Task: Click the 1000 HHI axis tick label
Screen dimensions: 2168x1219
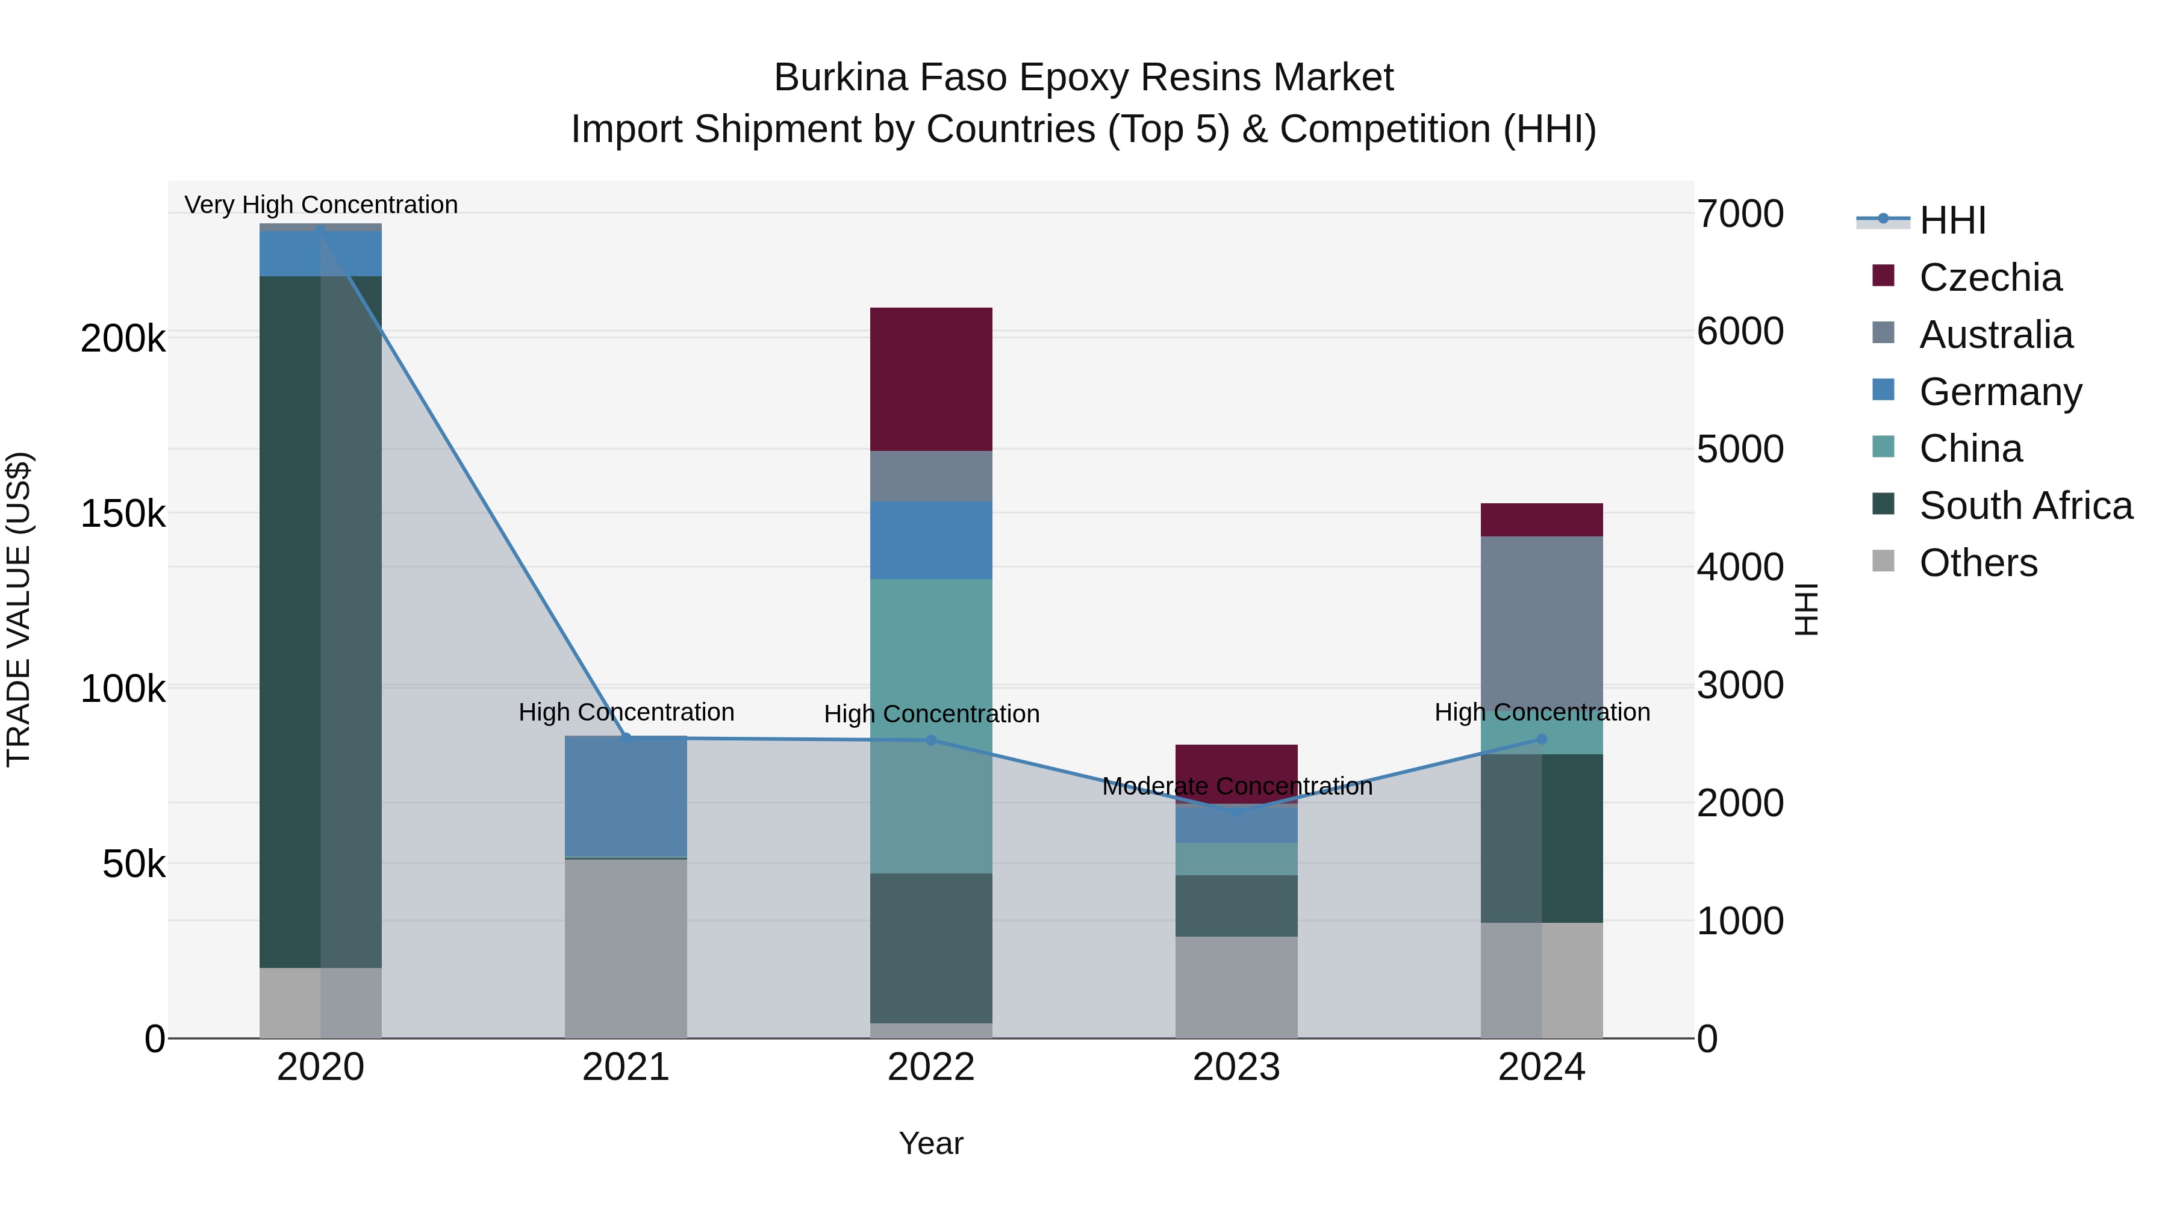Action: [x=1740, y=921]
